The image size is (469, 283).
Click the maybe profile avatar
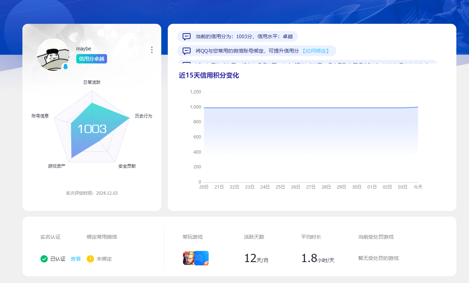click(53, 54)
